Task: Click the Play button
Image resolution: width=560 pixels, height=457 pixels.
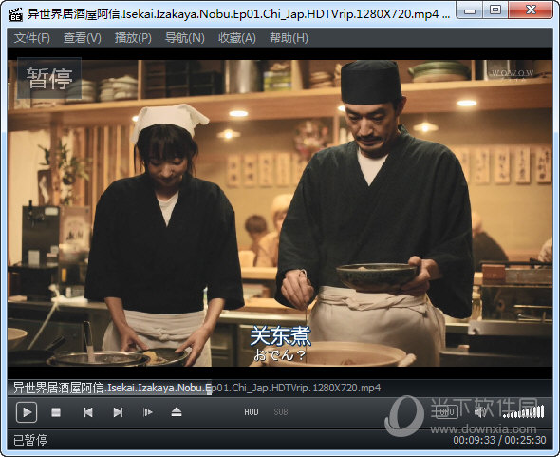Action: (x=27, y=412)
